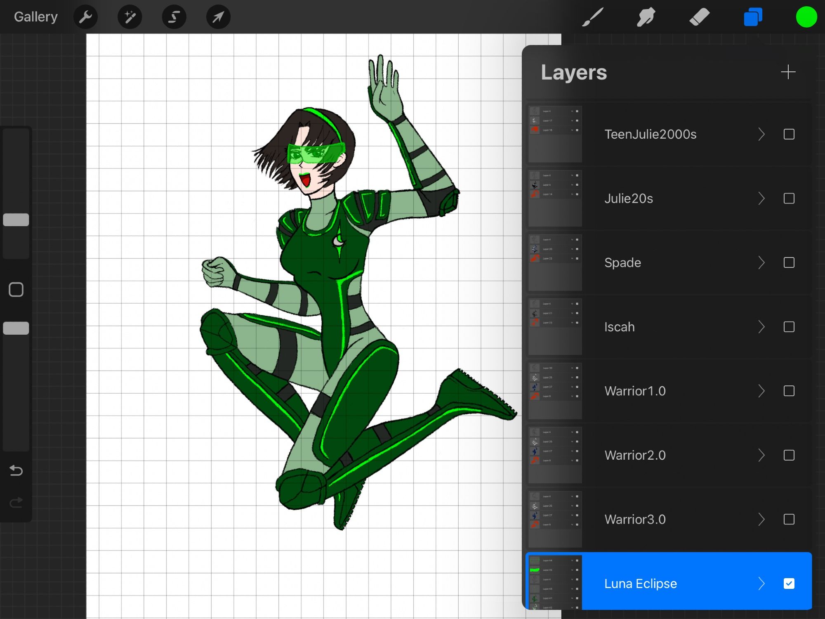Tap the Warrior3.0 group thumbnail
Viewport: 825px width, 619px height.
(555, 519)
